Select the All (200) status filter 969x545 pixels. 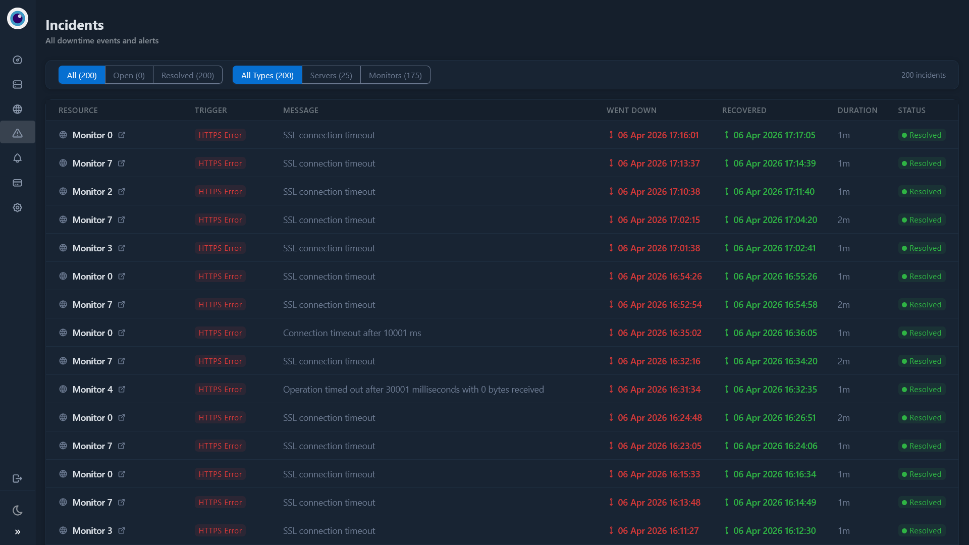82,75
